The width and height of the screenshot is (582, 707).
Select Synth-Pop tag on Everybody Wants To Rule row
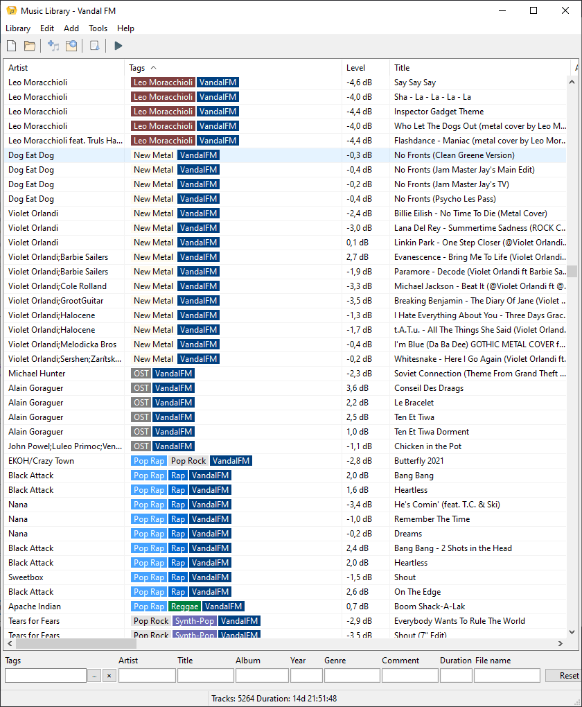tap(195, 621)
